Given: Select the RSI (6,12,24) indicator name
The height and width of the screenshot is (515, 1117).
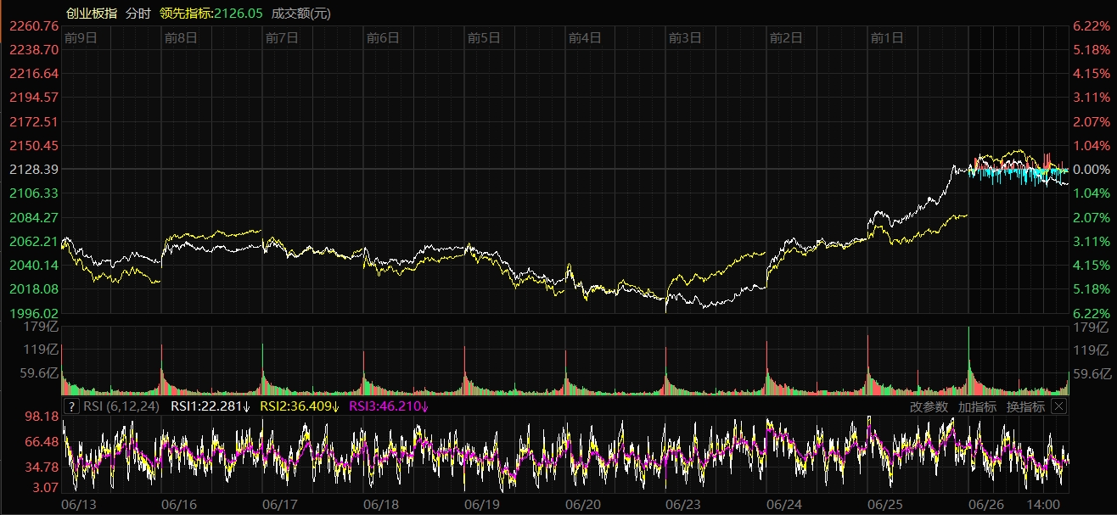Looking at the screenshot, I should pos(121,406).
